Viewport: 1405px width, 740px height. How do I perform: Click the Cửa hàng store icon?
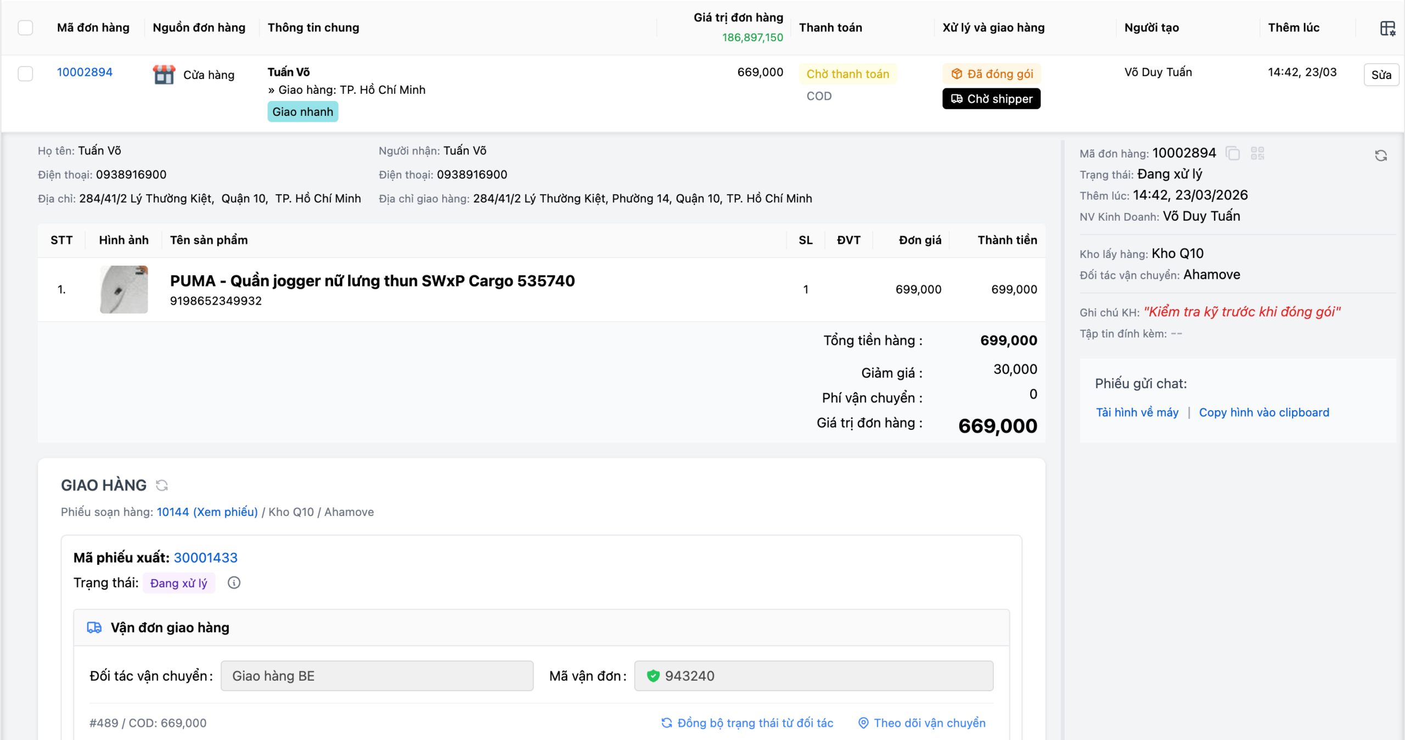tap(164, 75)
